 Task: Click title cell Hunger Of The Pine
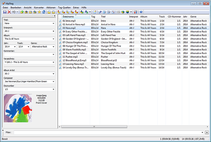click(x=111, y=46)
